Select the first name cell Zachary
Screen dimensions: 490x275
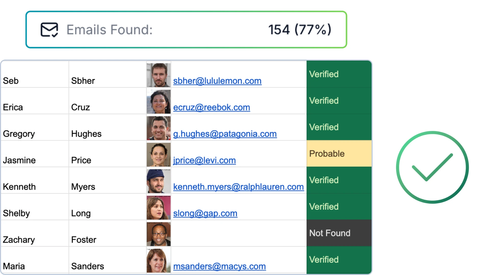point(35,233)
